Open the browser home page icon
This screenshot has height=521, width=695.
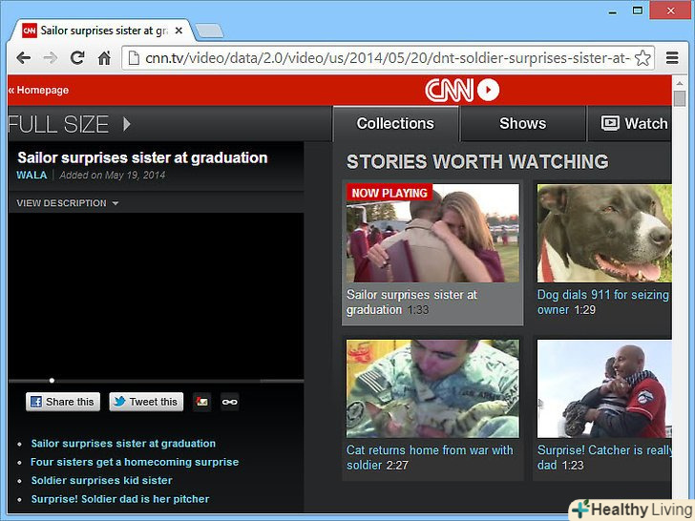(104, 58)
